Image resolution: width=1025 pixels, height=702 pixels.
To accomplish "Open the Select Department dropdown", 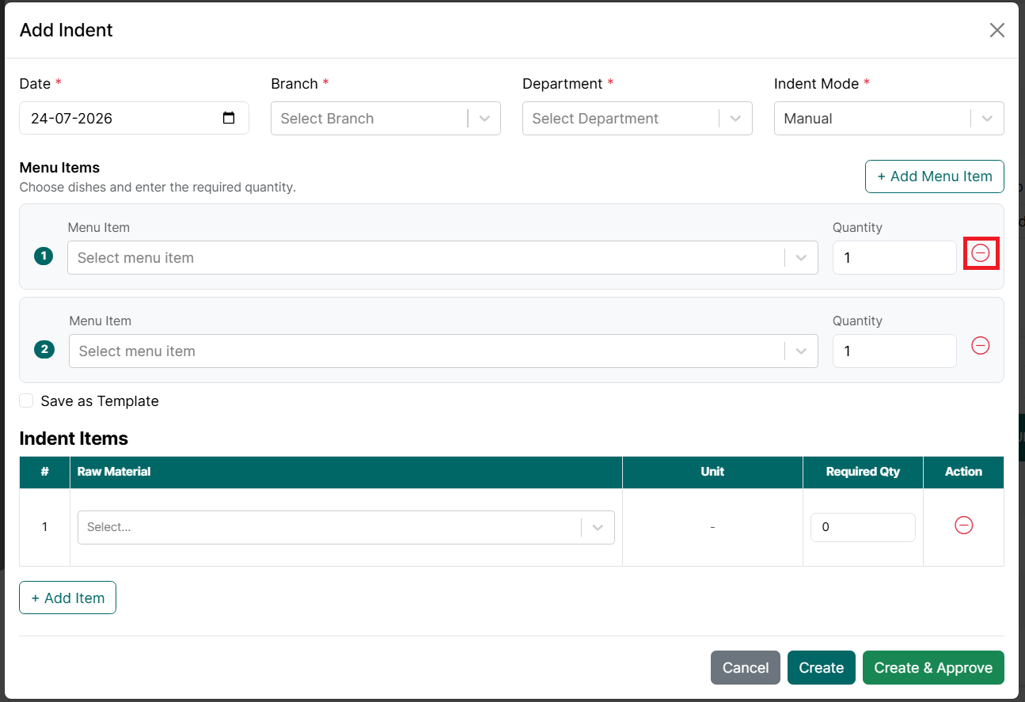I will click(x=637, y=118).
